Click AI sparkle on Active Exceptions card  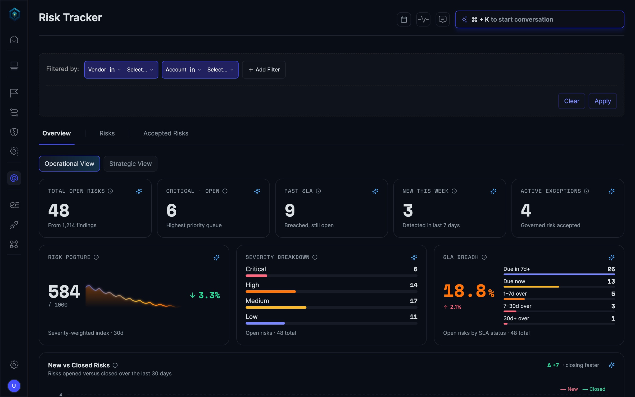(x=611, y=191)
